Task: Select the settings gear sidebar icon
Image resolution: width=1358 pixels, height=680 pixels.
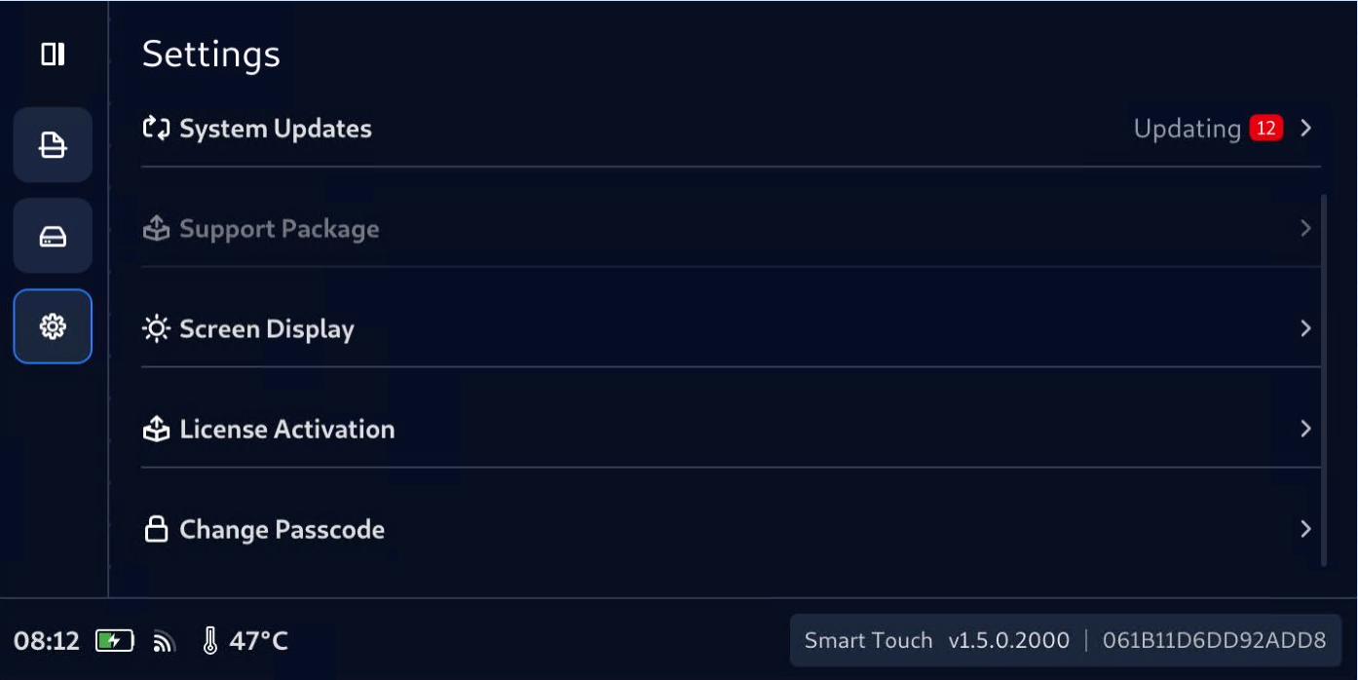Action: click(53, 326)
